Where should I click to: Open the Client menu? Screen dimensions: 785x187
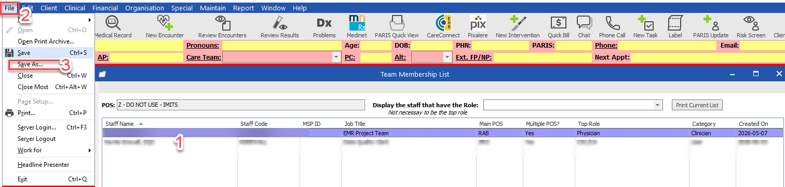[49, 8]
